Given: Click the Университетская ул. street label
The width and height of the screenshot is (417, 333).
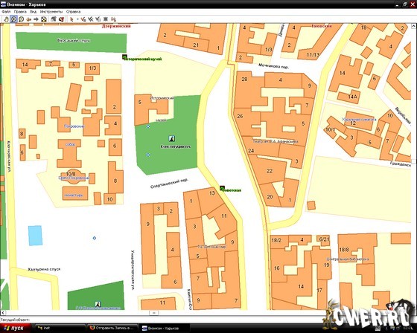Looking at the screenshot, I should [x=133, y=270].
